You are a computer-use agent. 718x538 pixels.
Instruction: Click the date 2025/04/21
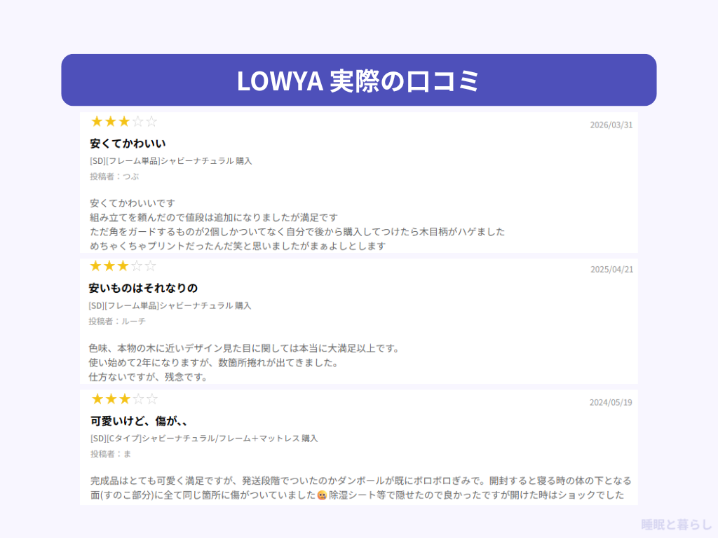pyautogui.click(x=611, y=270)
